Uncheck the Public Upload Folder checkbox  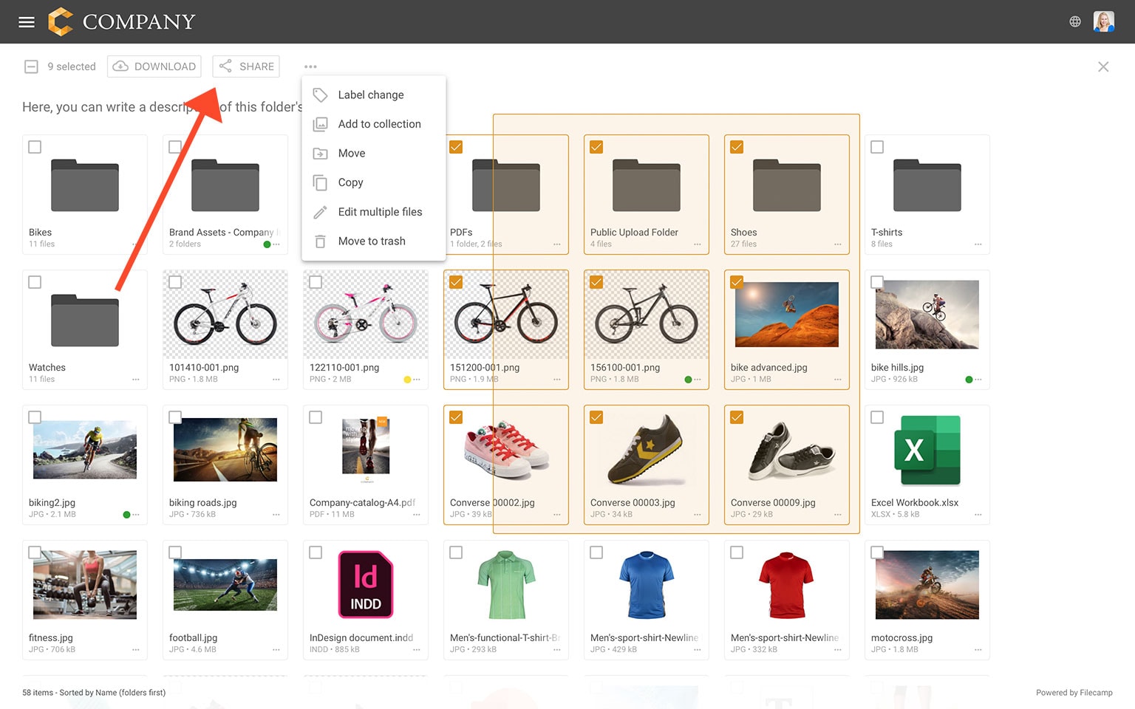pos(596,147)
